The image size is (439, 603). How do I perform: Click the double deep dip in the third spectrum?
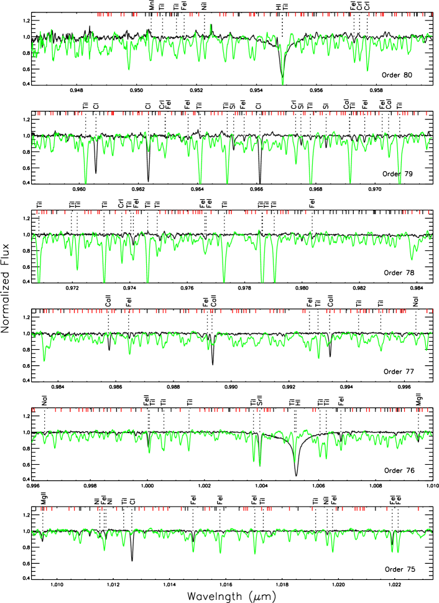pyautogui.click(x=268, y=279)
